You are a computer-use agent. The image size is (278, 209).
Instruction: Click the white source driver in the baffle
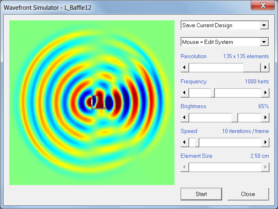pyautogui.click(x=92, y=102)
